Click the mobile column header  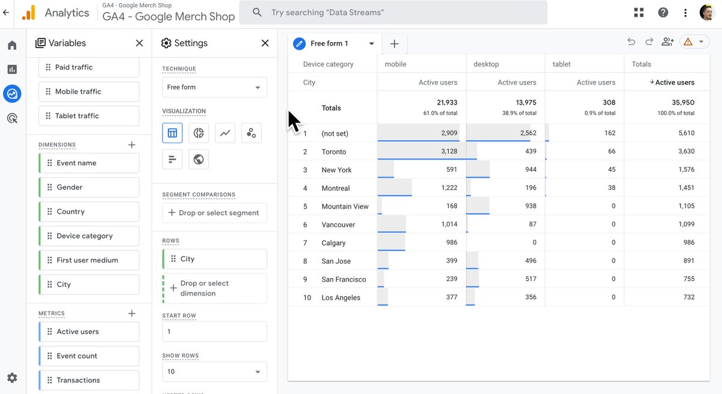[395, 64]
